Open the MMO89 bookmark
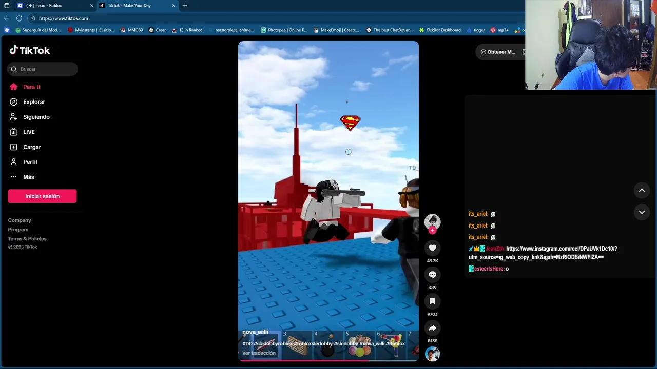 (x=132, y=30)
